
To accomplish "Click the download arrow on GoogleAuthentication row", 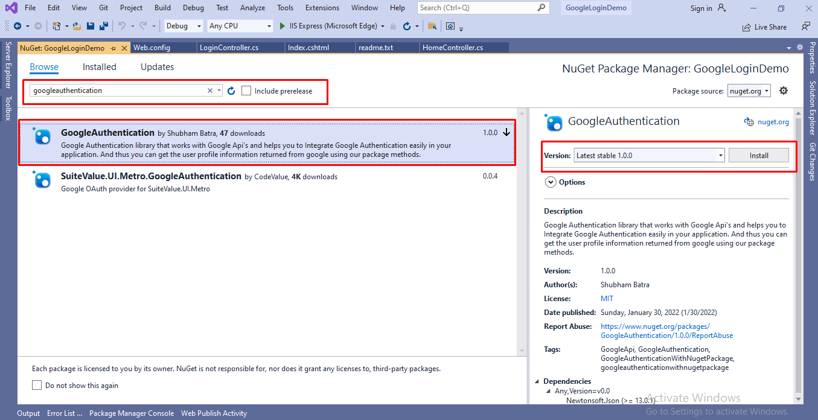I will tap(506, 132).
